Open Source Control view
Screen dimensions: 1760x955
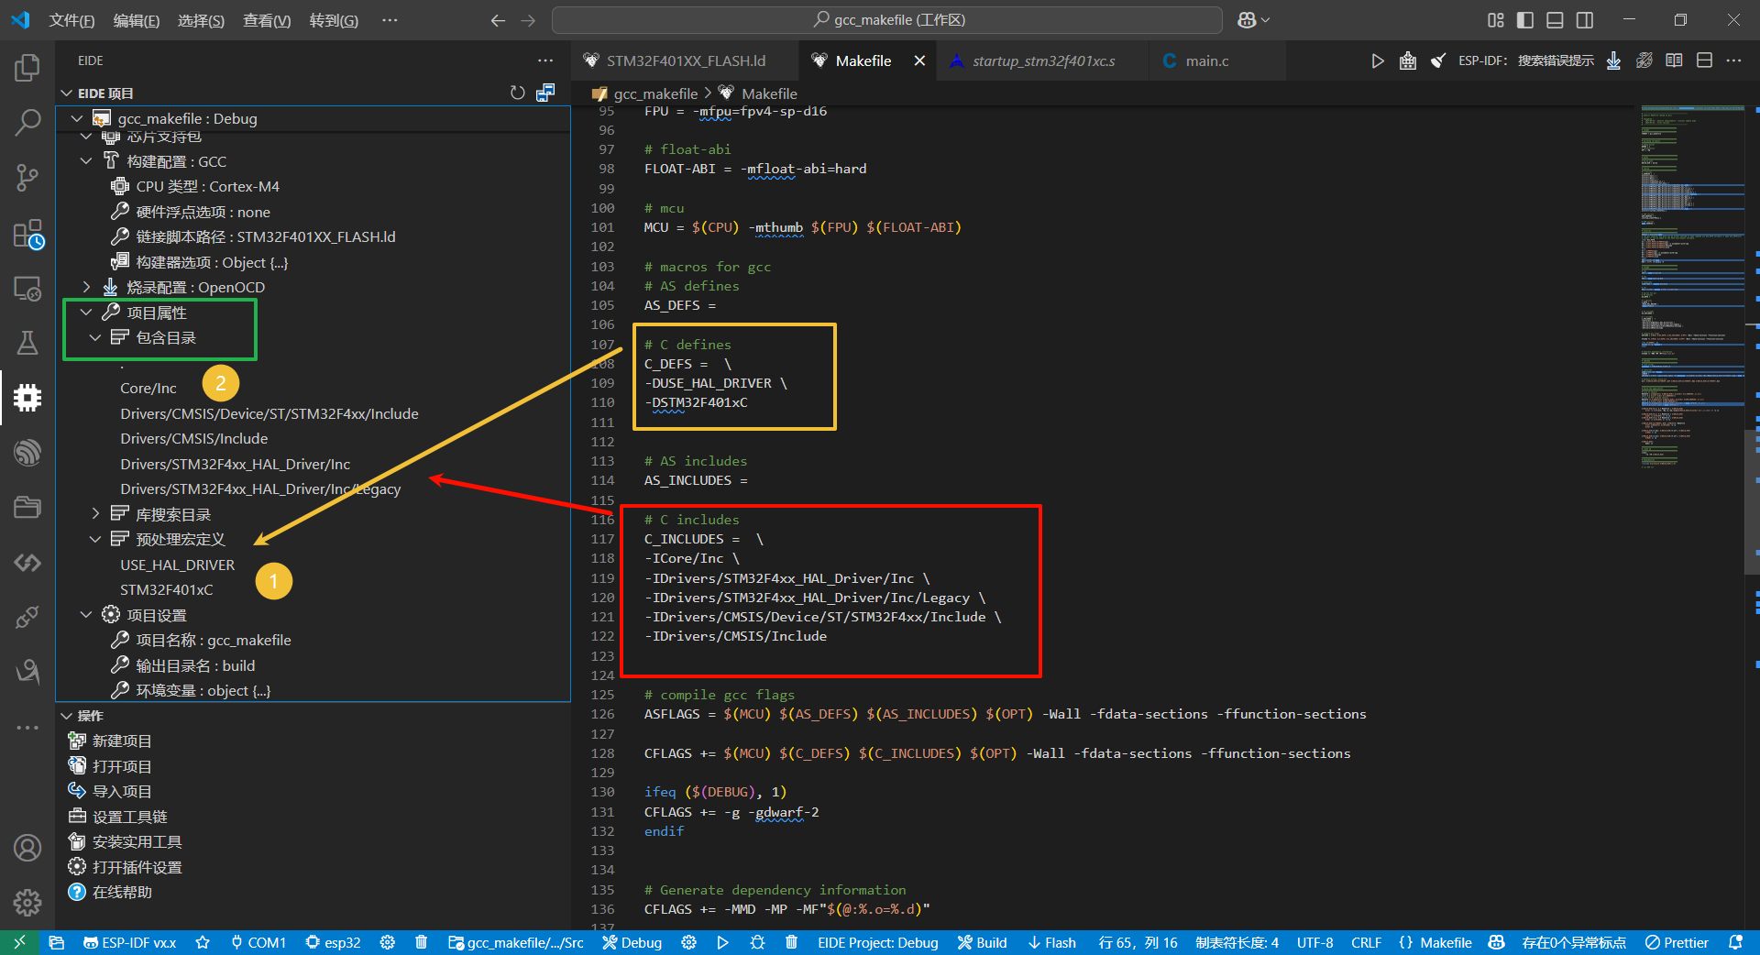click(x=27, y=178)
